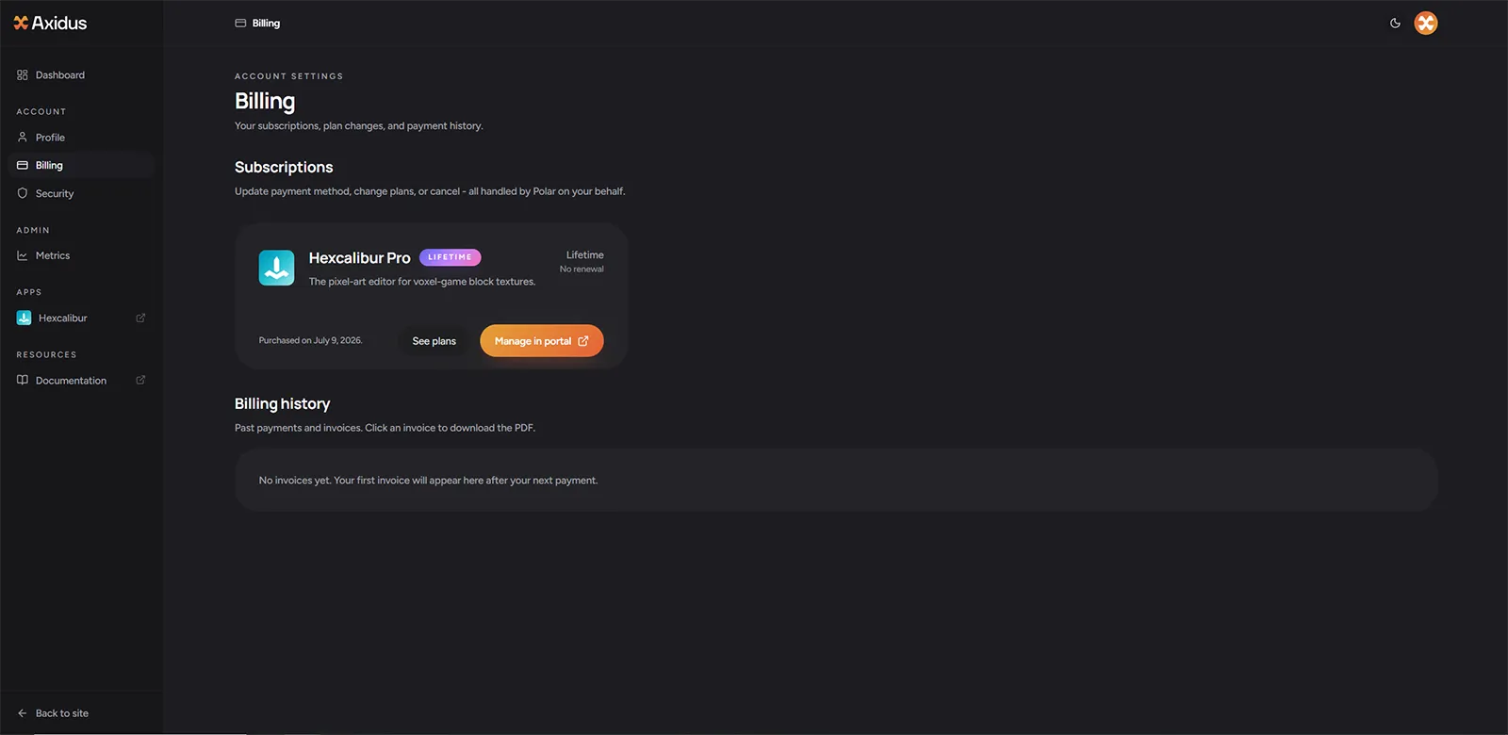Viewport: 1508px width, 735px height.
Task: Click the Billing breadcrumb in header
Action: pos(266,24)
